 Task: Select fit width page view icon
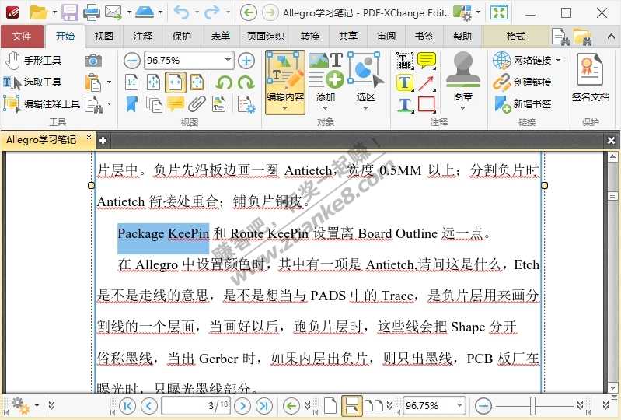point(176,82)
